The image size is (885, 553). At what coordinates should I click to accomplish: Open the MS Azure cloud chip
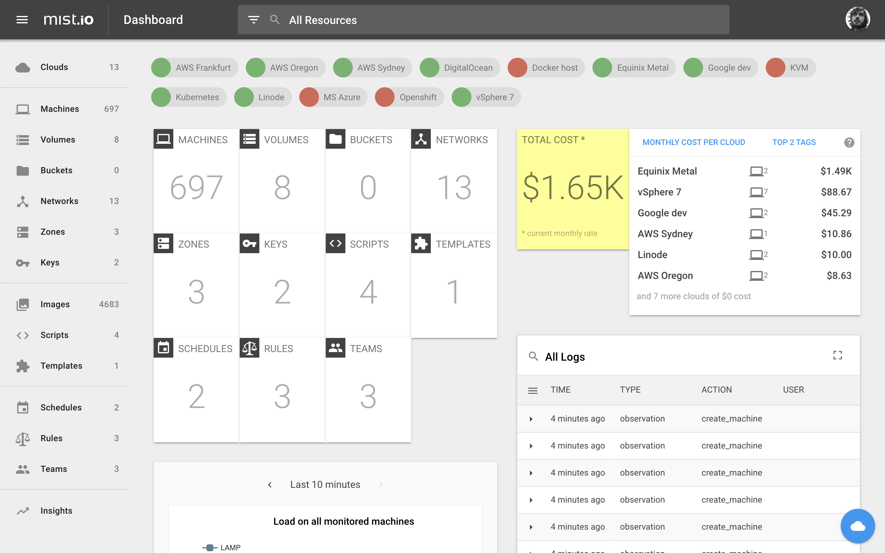tap(333, 97)
